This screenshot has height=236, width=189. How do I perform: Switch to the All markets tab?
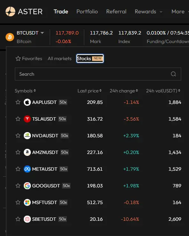(x=59, y=58)
